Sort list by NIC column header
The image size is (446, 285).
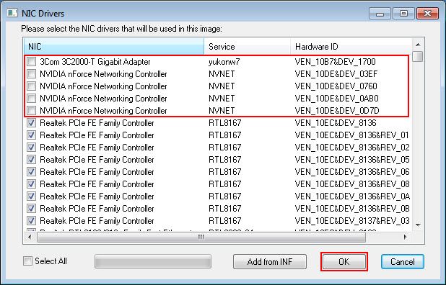114,47
